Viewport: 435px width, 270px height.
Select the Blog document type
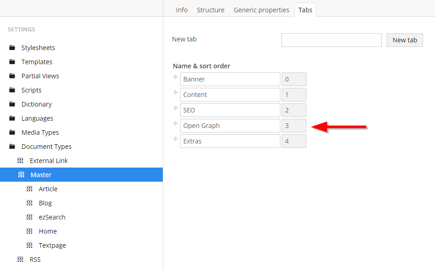(x=45, y=203)
